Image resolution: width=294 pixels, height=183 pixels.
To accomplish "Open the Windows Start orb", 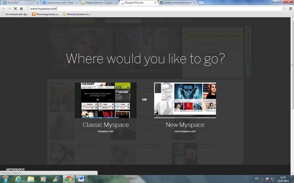I will coord(5,179).
